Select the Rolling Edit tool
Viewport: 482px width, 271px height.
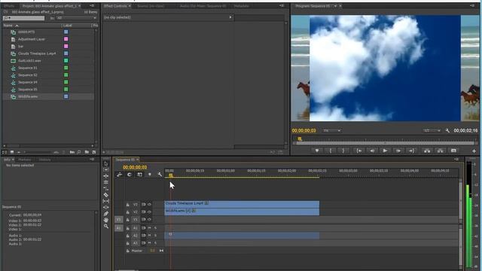coord(106,182)
